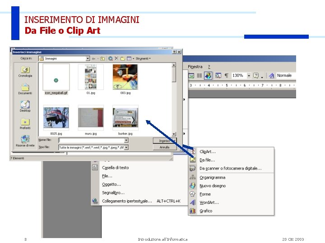The width and height of the screenshot is (325, 243).
Task: Select Segnalibro... menu entry
Action: 139,193
